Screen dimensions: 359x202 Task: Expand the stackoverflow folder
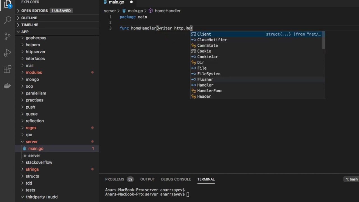[57, 162]
